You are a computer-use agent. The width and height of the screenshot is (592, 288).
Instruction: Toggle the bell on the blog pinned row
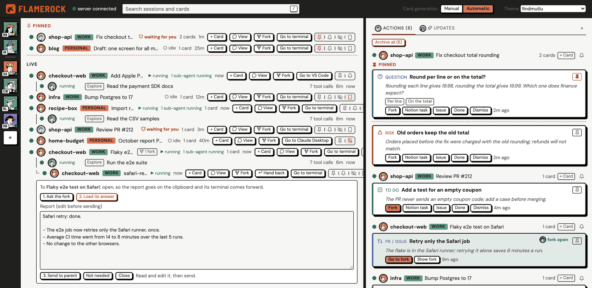click(x=330, y=48)
